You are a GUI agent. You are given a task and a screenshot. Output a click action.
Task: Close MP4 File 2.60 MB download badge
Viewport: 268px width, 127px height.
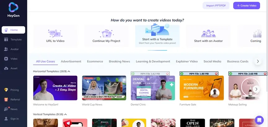[265, 74]
